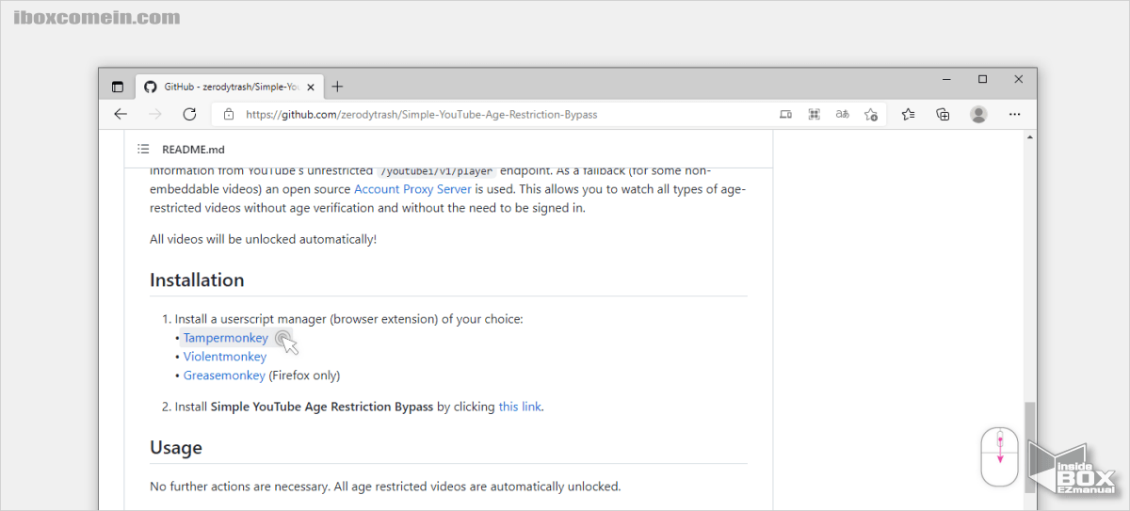Open a new browser tab
Viewport: 1130px width, 511px height.
tap(338, 87)
